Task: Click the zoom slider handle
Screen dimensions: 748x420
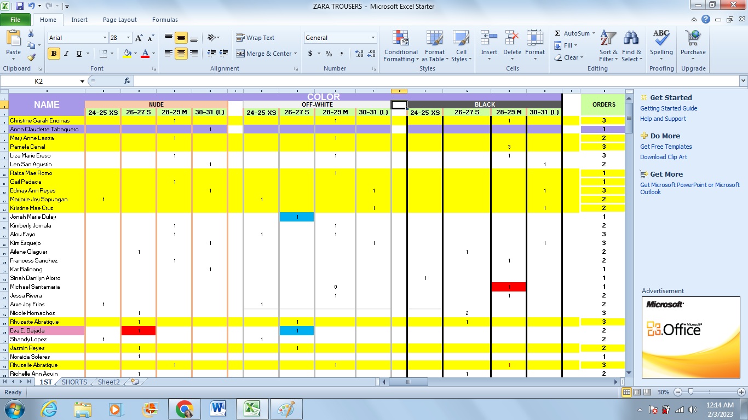Action: [x=691, y=392]
